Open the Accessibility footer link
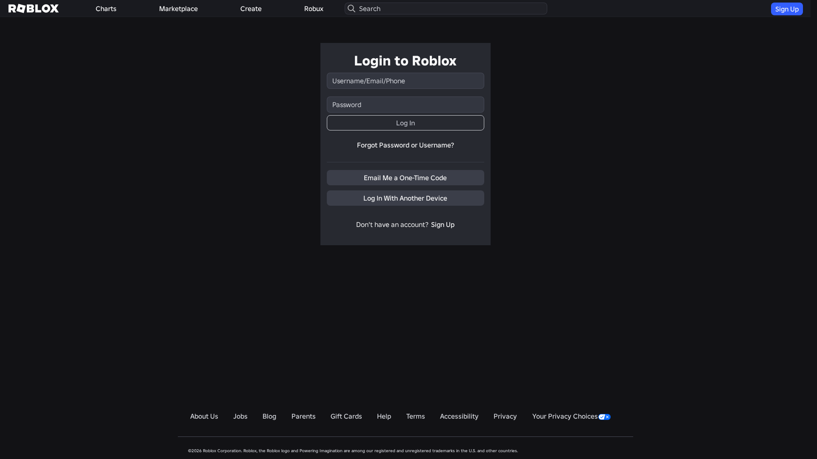The height and width of the screenshot is (459, 817). [x=459, y=416]
